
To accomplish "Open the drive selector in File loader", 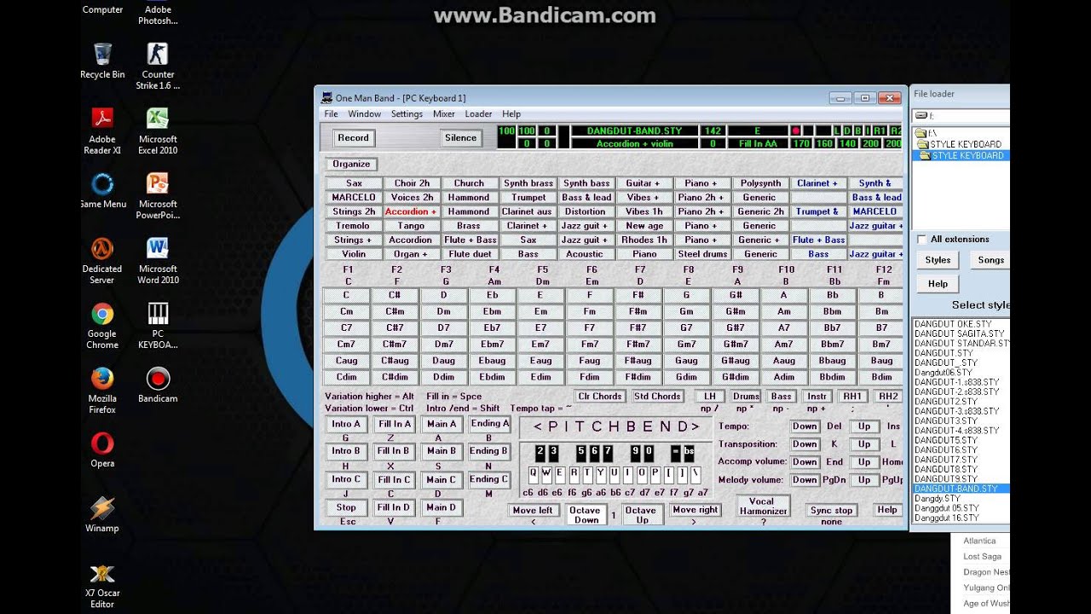I will click(961, 116).
